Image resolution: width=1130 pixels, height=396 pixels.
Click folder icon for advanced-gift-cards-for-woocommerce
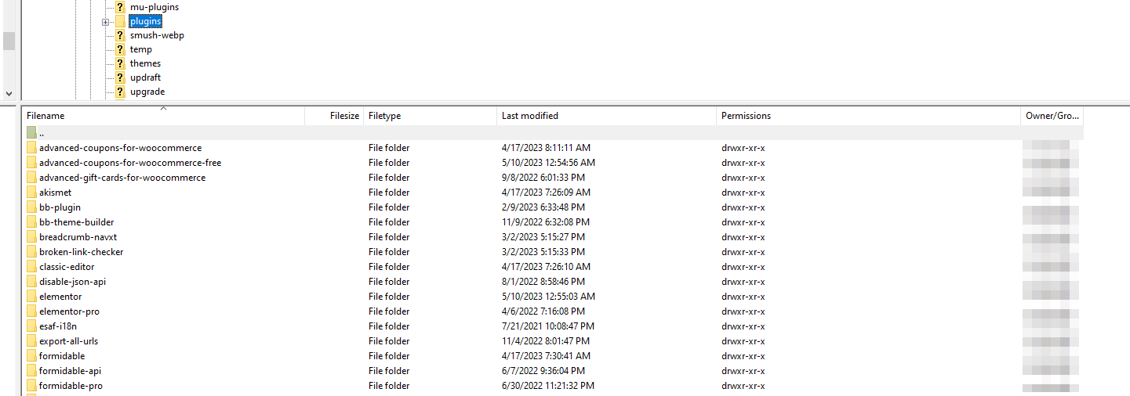pyautogui.click(x=31, y=178)
